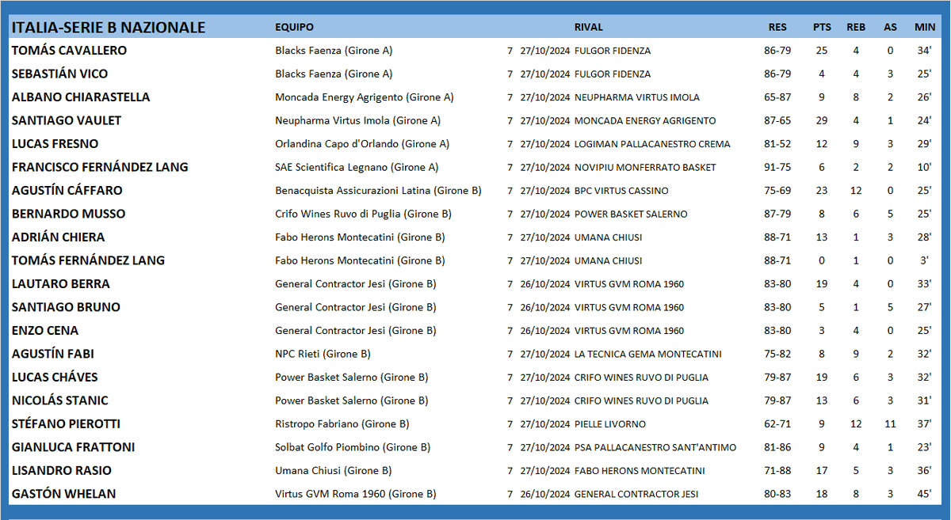
Task: Click team Benacquista Assicurazioni Latina (Girone B)
Action: pos(378,191)
